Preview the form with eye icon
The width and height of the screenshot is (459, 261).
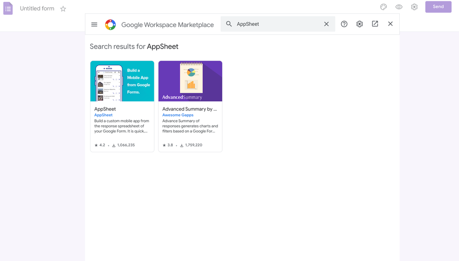coord(399,7)
